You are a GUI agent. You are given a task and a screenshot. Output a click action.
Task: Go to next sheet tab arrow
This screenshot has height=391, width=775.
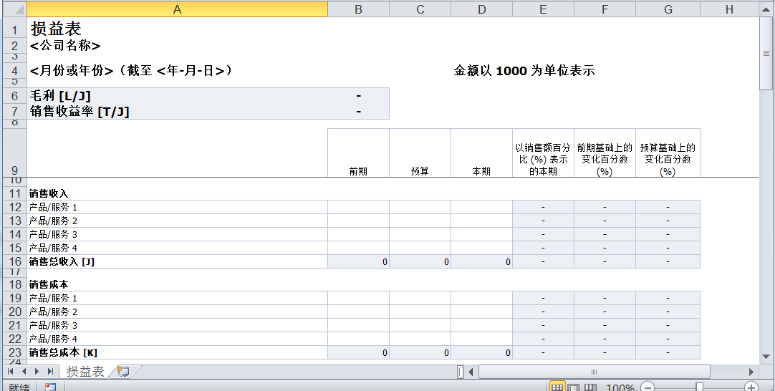(x=37, y=371)
